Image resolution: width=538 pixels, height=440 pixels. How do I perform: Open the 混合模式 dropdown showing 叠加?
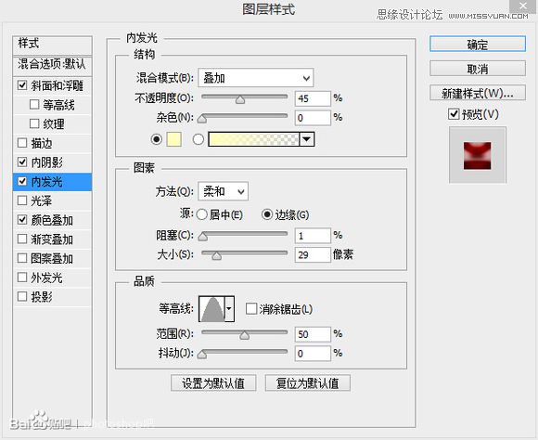(256, 78)
